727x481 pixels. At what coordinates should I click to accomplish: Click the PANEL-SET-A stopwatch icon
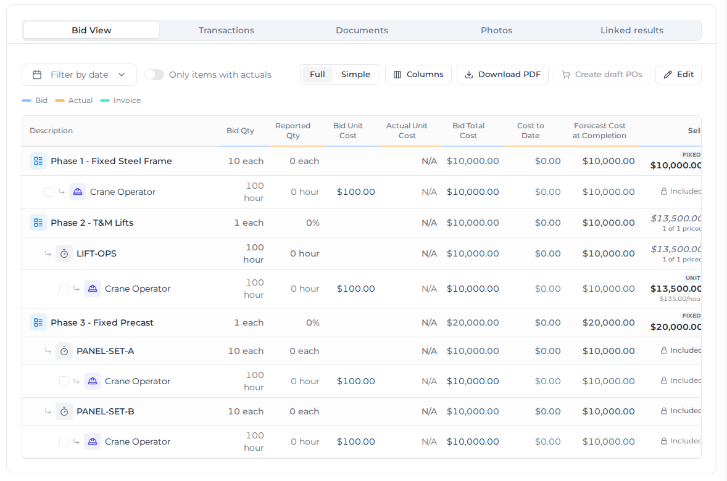[64, 351]
